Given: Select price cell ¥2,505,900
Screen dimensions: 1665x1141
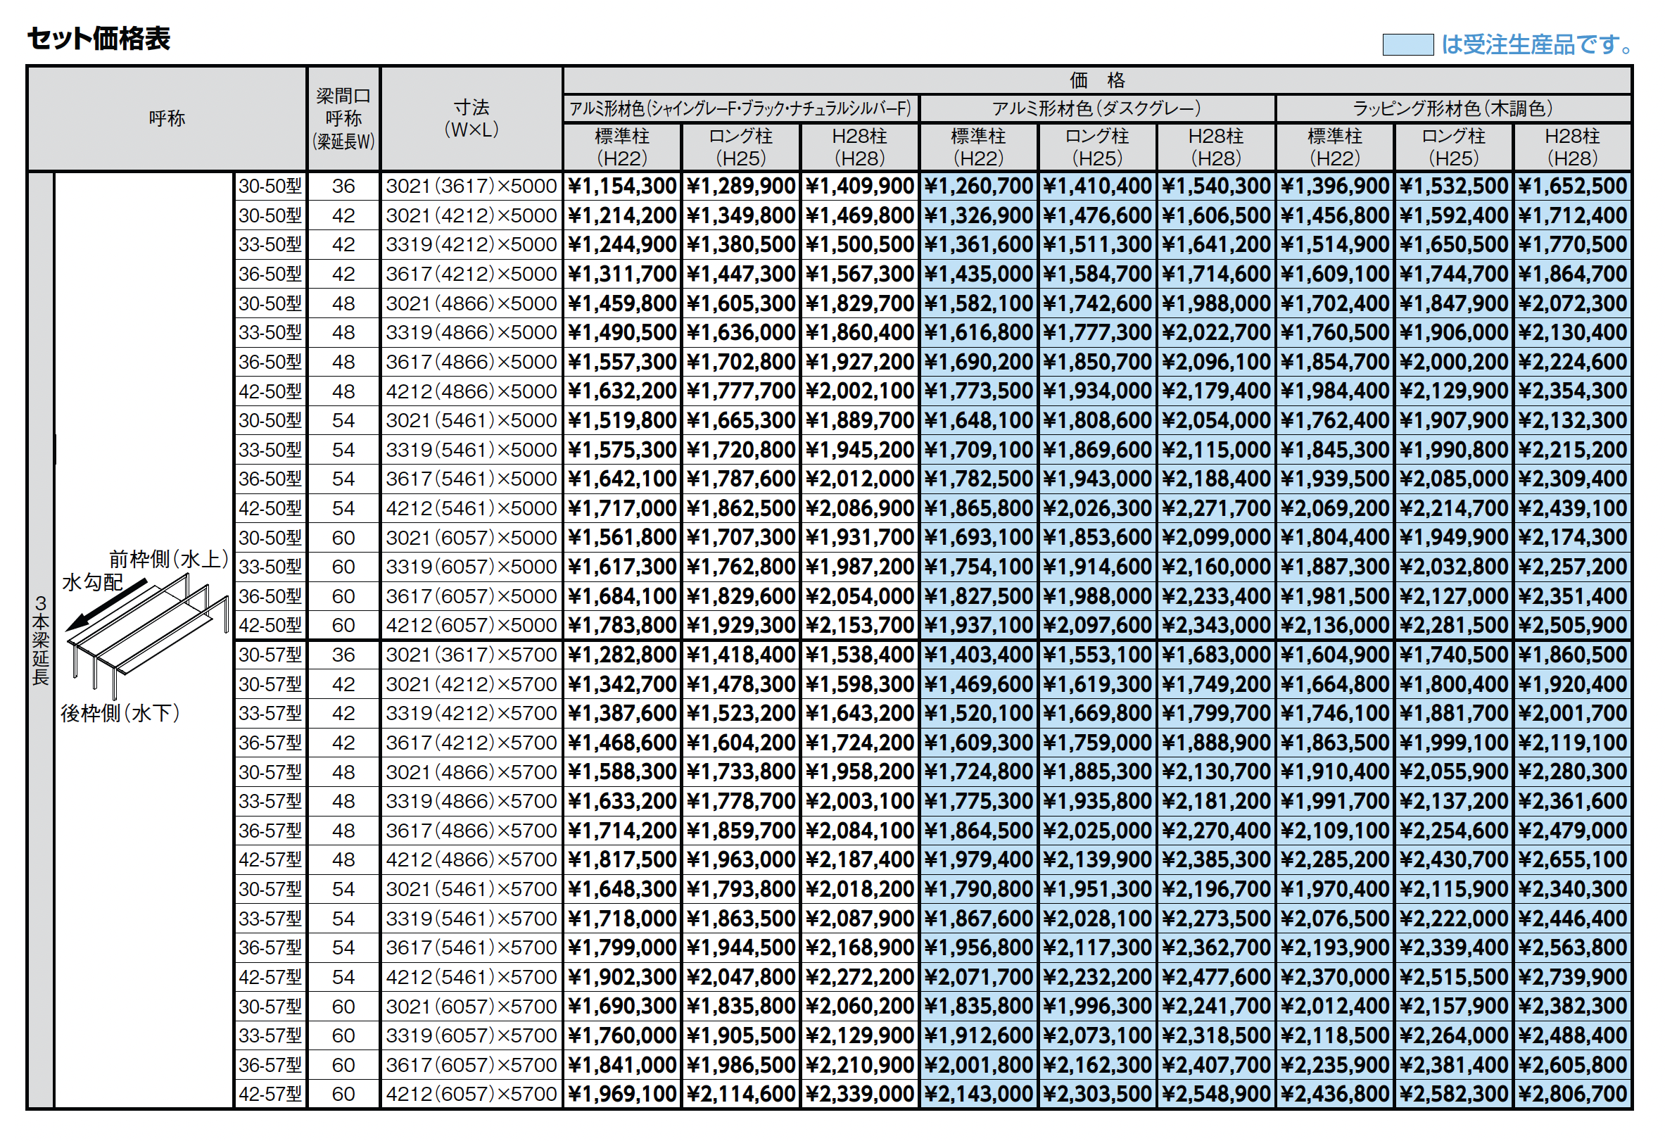Looking at the screenshot, I should coord(1573,625).
